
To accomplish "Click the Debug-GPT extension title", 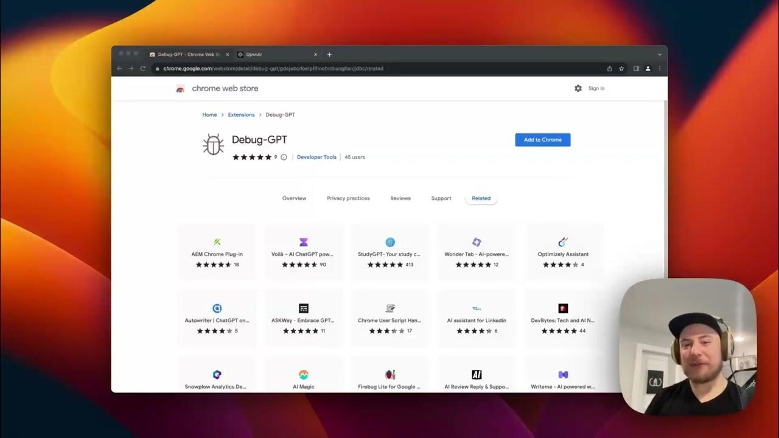I will tap(259, 140).
